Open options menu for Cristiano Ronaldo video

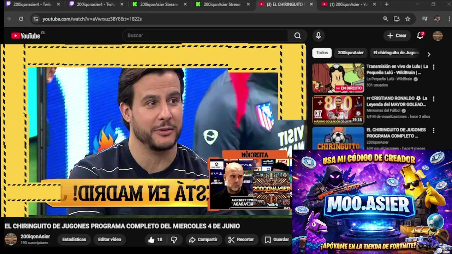(x=434, y=99)
